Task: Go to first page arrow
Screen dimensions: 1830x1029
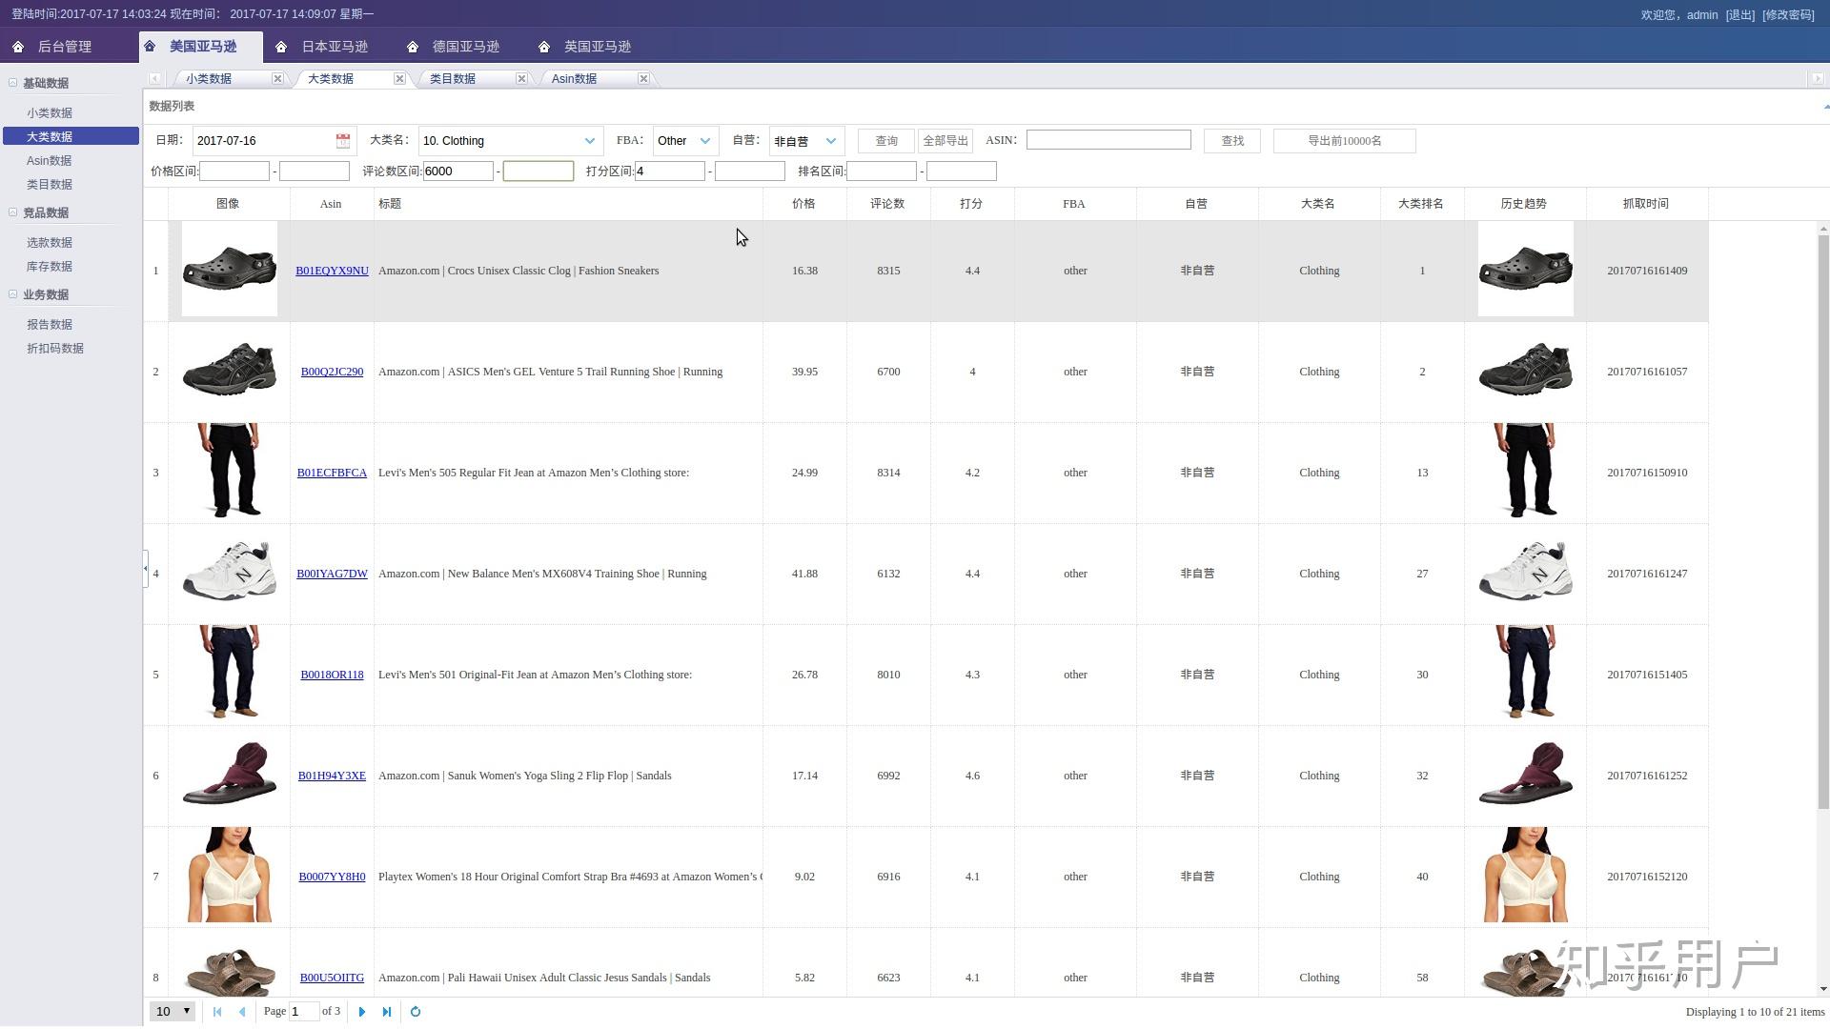Action: (217, 1012)
